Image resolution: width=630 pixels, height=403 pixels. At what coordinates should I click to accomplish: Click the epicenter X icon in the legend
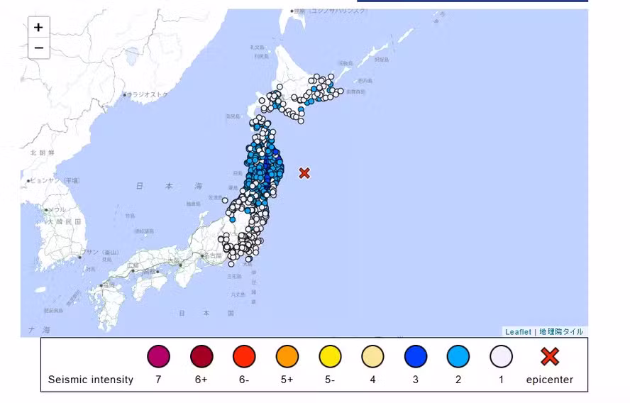coord(550,356)
